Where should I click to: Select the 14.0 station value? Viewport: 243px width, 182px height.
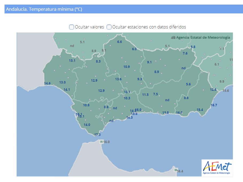coord(87,125)
